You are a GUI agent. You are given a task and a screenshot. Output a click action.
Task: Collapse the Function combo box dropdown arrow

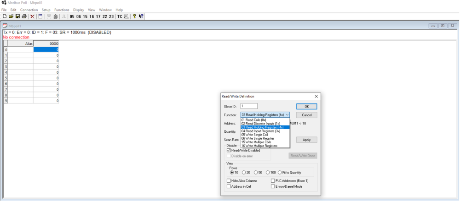tap(287, 115)
